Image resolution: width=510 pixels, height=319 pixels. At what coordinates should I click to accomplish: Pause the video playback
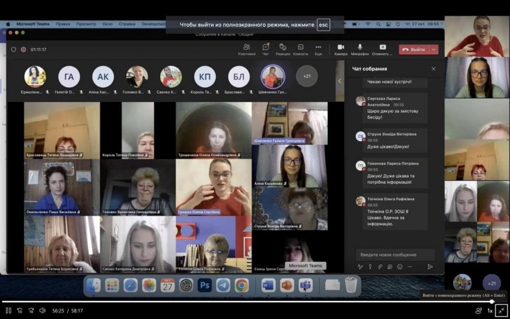(8, 311)
